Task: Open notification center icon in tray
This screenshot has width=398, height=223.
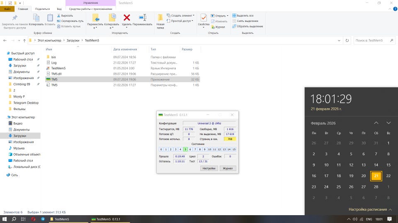Action: (x=390, y=219)
